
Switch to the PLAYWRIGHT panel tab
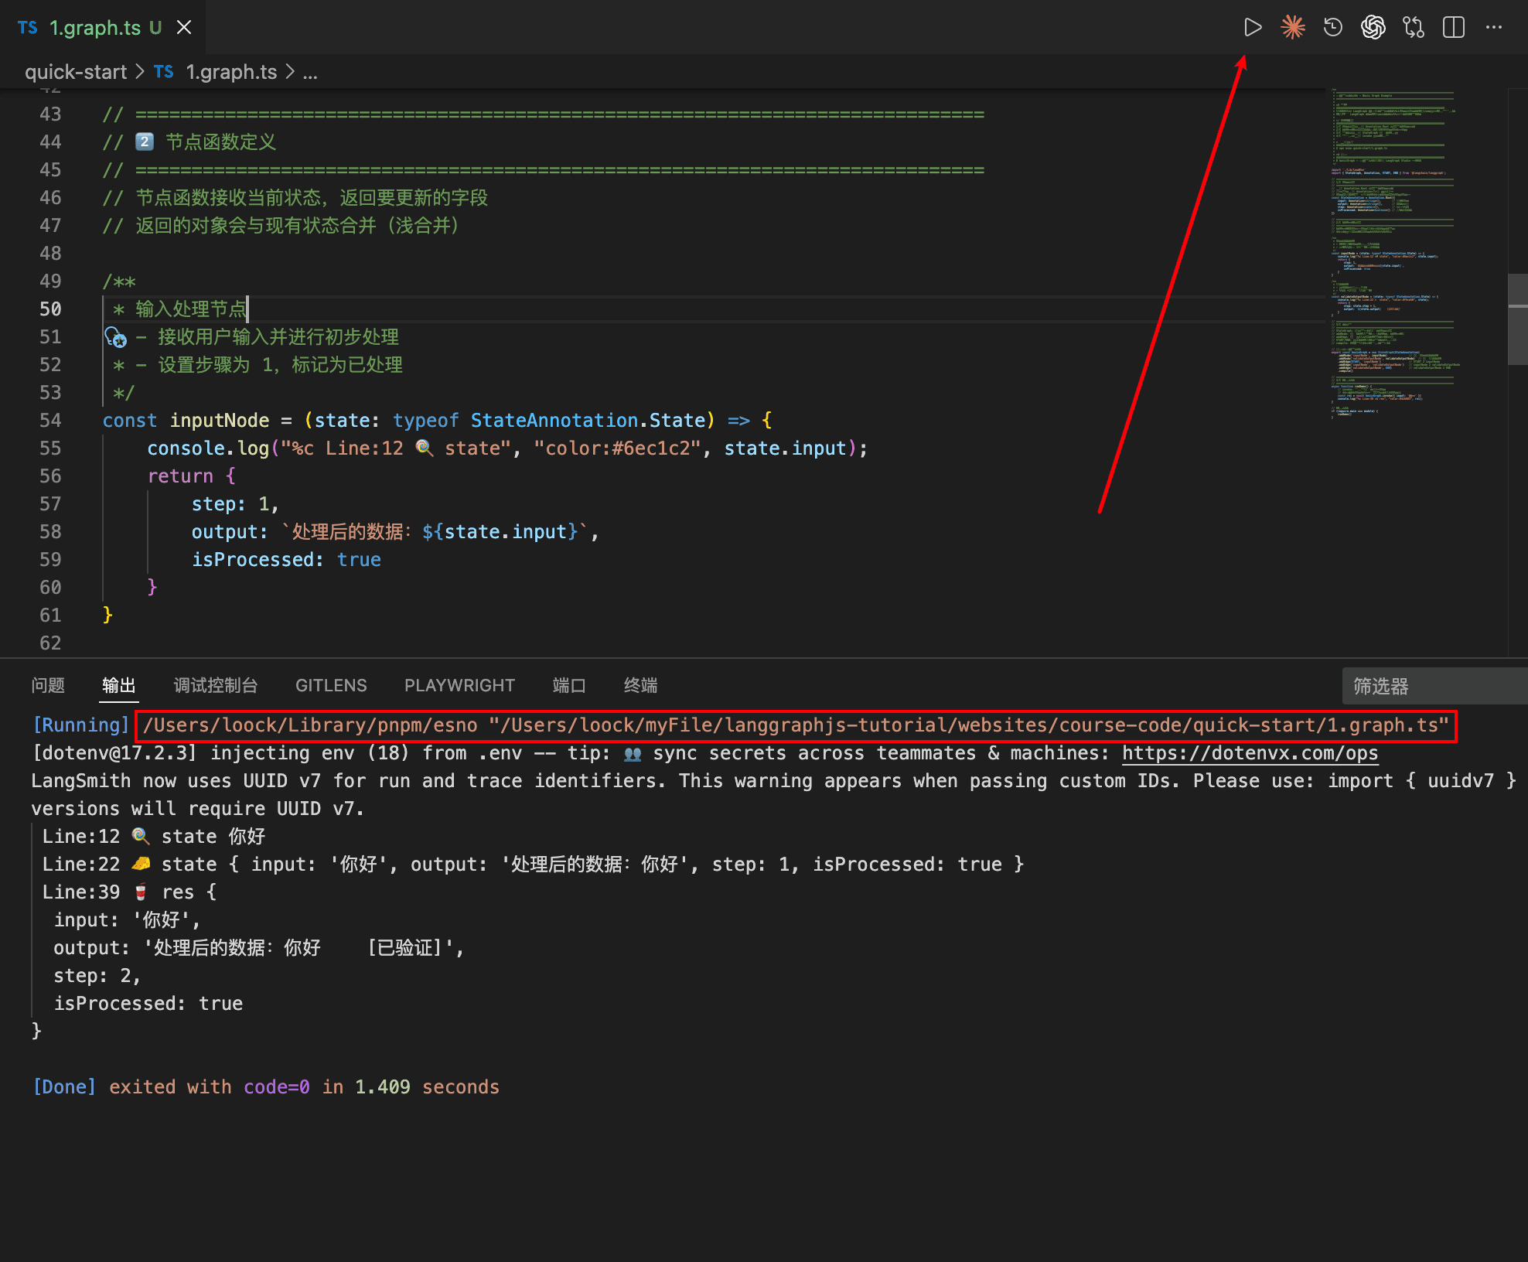[459, 685]
